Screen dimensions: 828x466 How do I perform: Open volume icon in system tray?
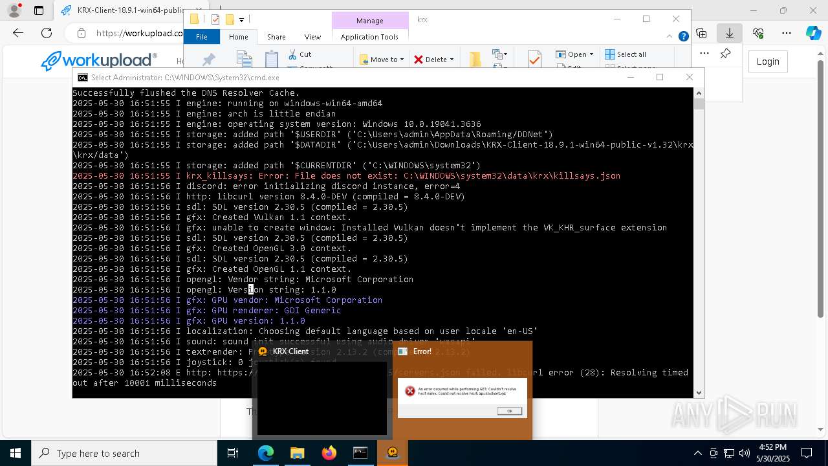(745, 453)
